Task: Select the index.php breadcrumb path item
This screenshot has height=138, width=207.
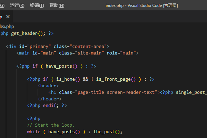Action: pyautogui.click(x=7, y=26)
